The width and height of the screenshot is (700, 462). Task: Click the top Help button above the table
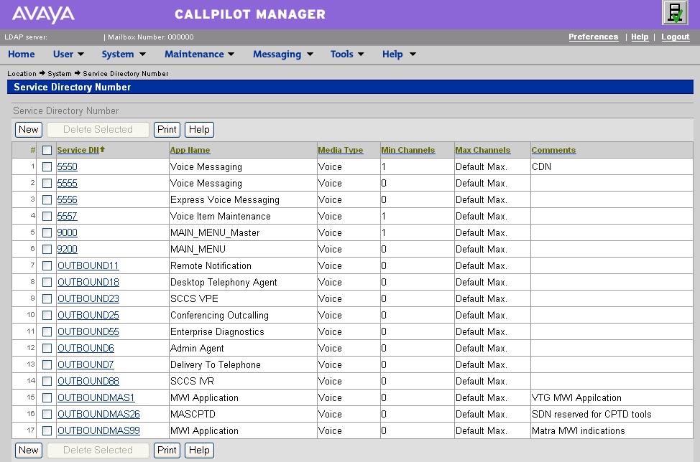point(199,130)
